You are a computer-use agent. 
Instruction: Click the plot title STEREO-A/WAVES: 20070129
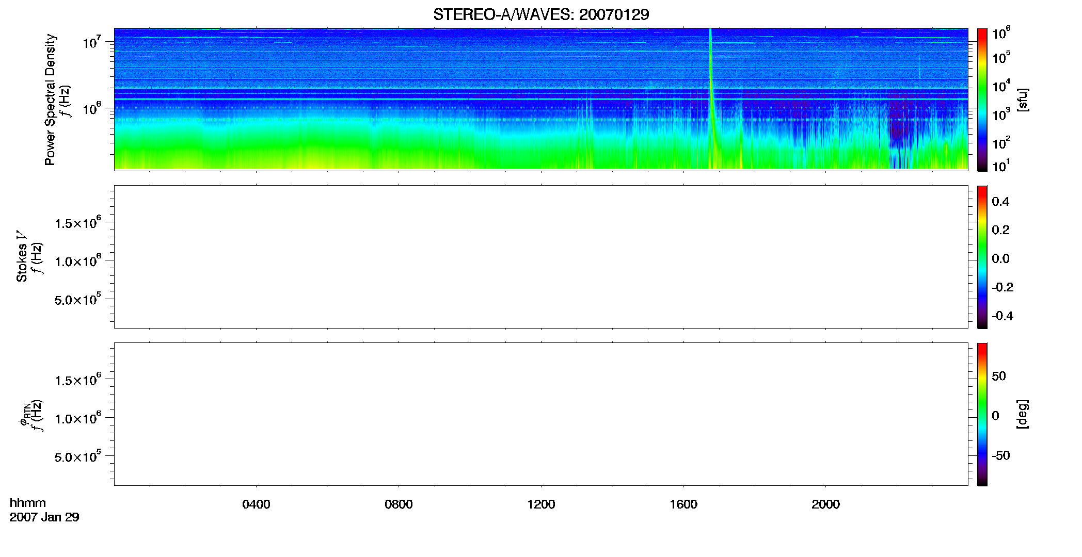click(x=541, y=14)
